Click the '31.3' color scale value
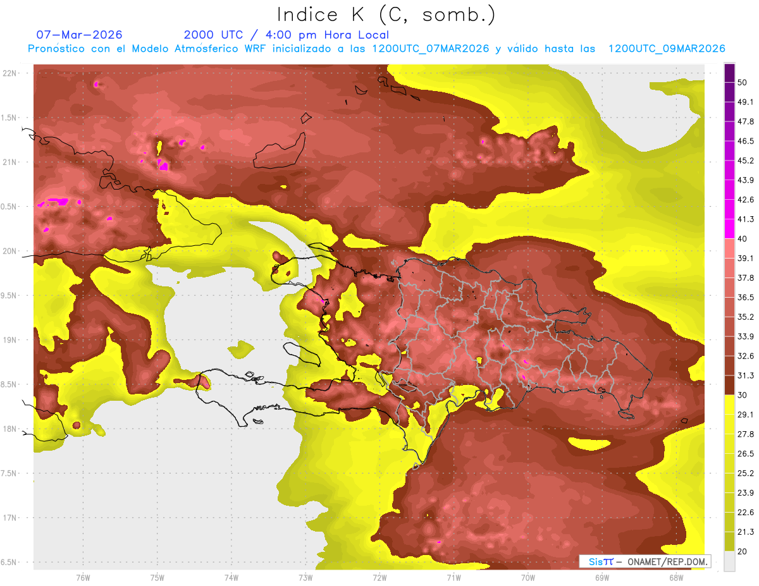759x586 pixels. (745, 375)
